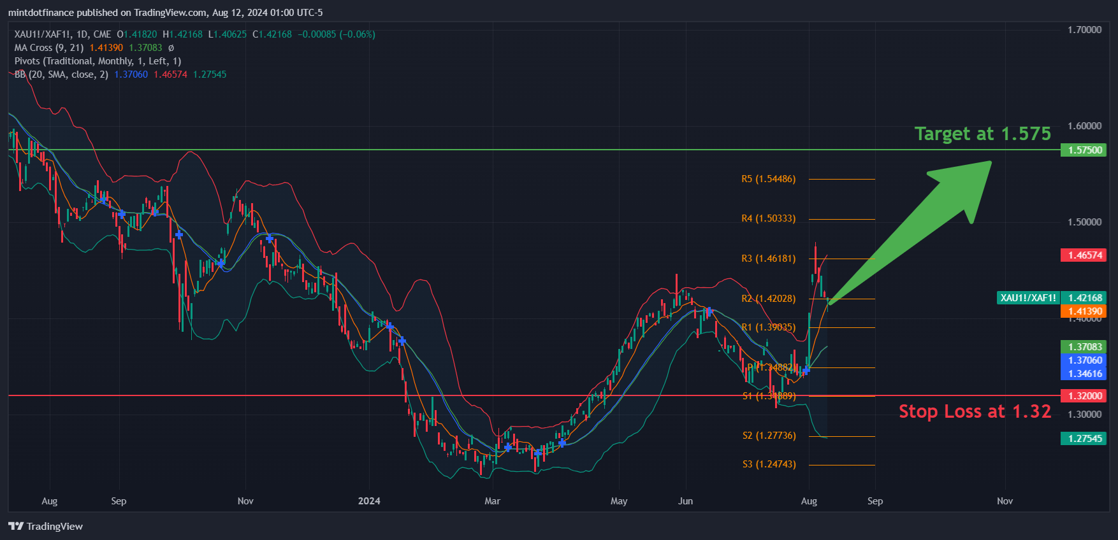Click the TradingView logo at bottom left
Screen dimensions: 1118x540
click(45, 526)
